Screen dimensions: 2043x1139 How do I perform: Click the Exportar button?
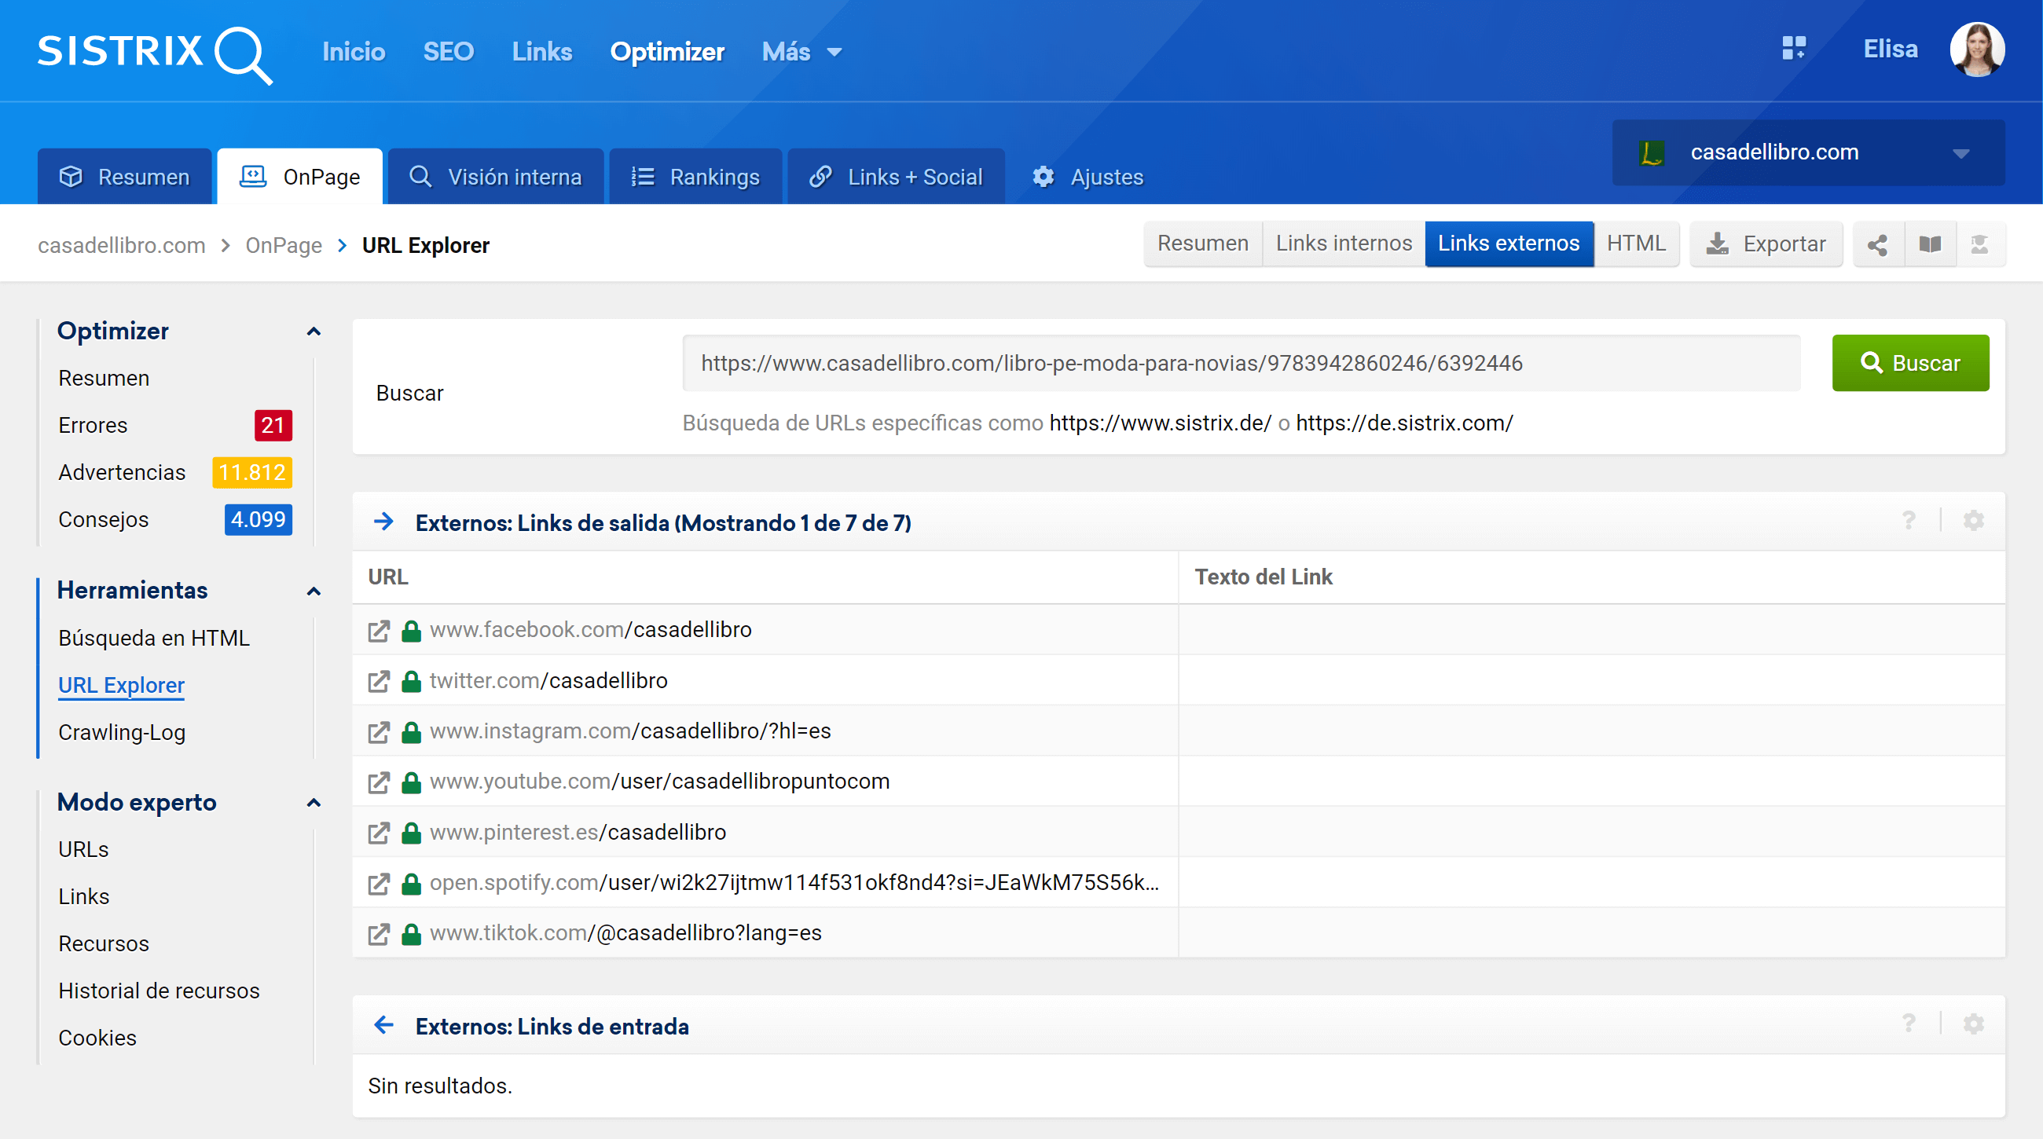(1766, 244)
